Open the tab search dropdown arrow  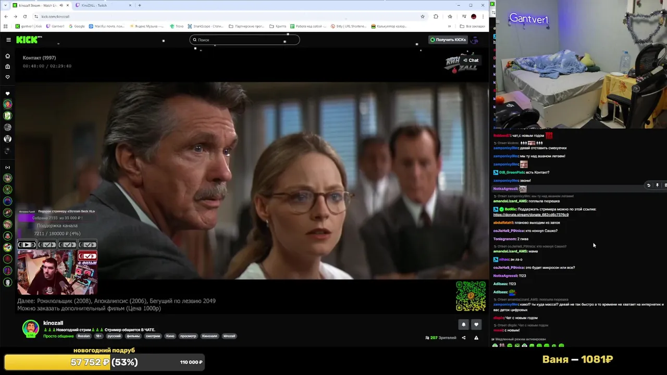5,5
